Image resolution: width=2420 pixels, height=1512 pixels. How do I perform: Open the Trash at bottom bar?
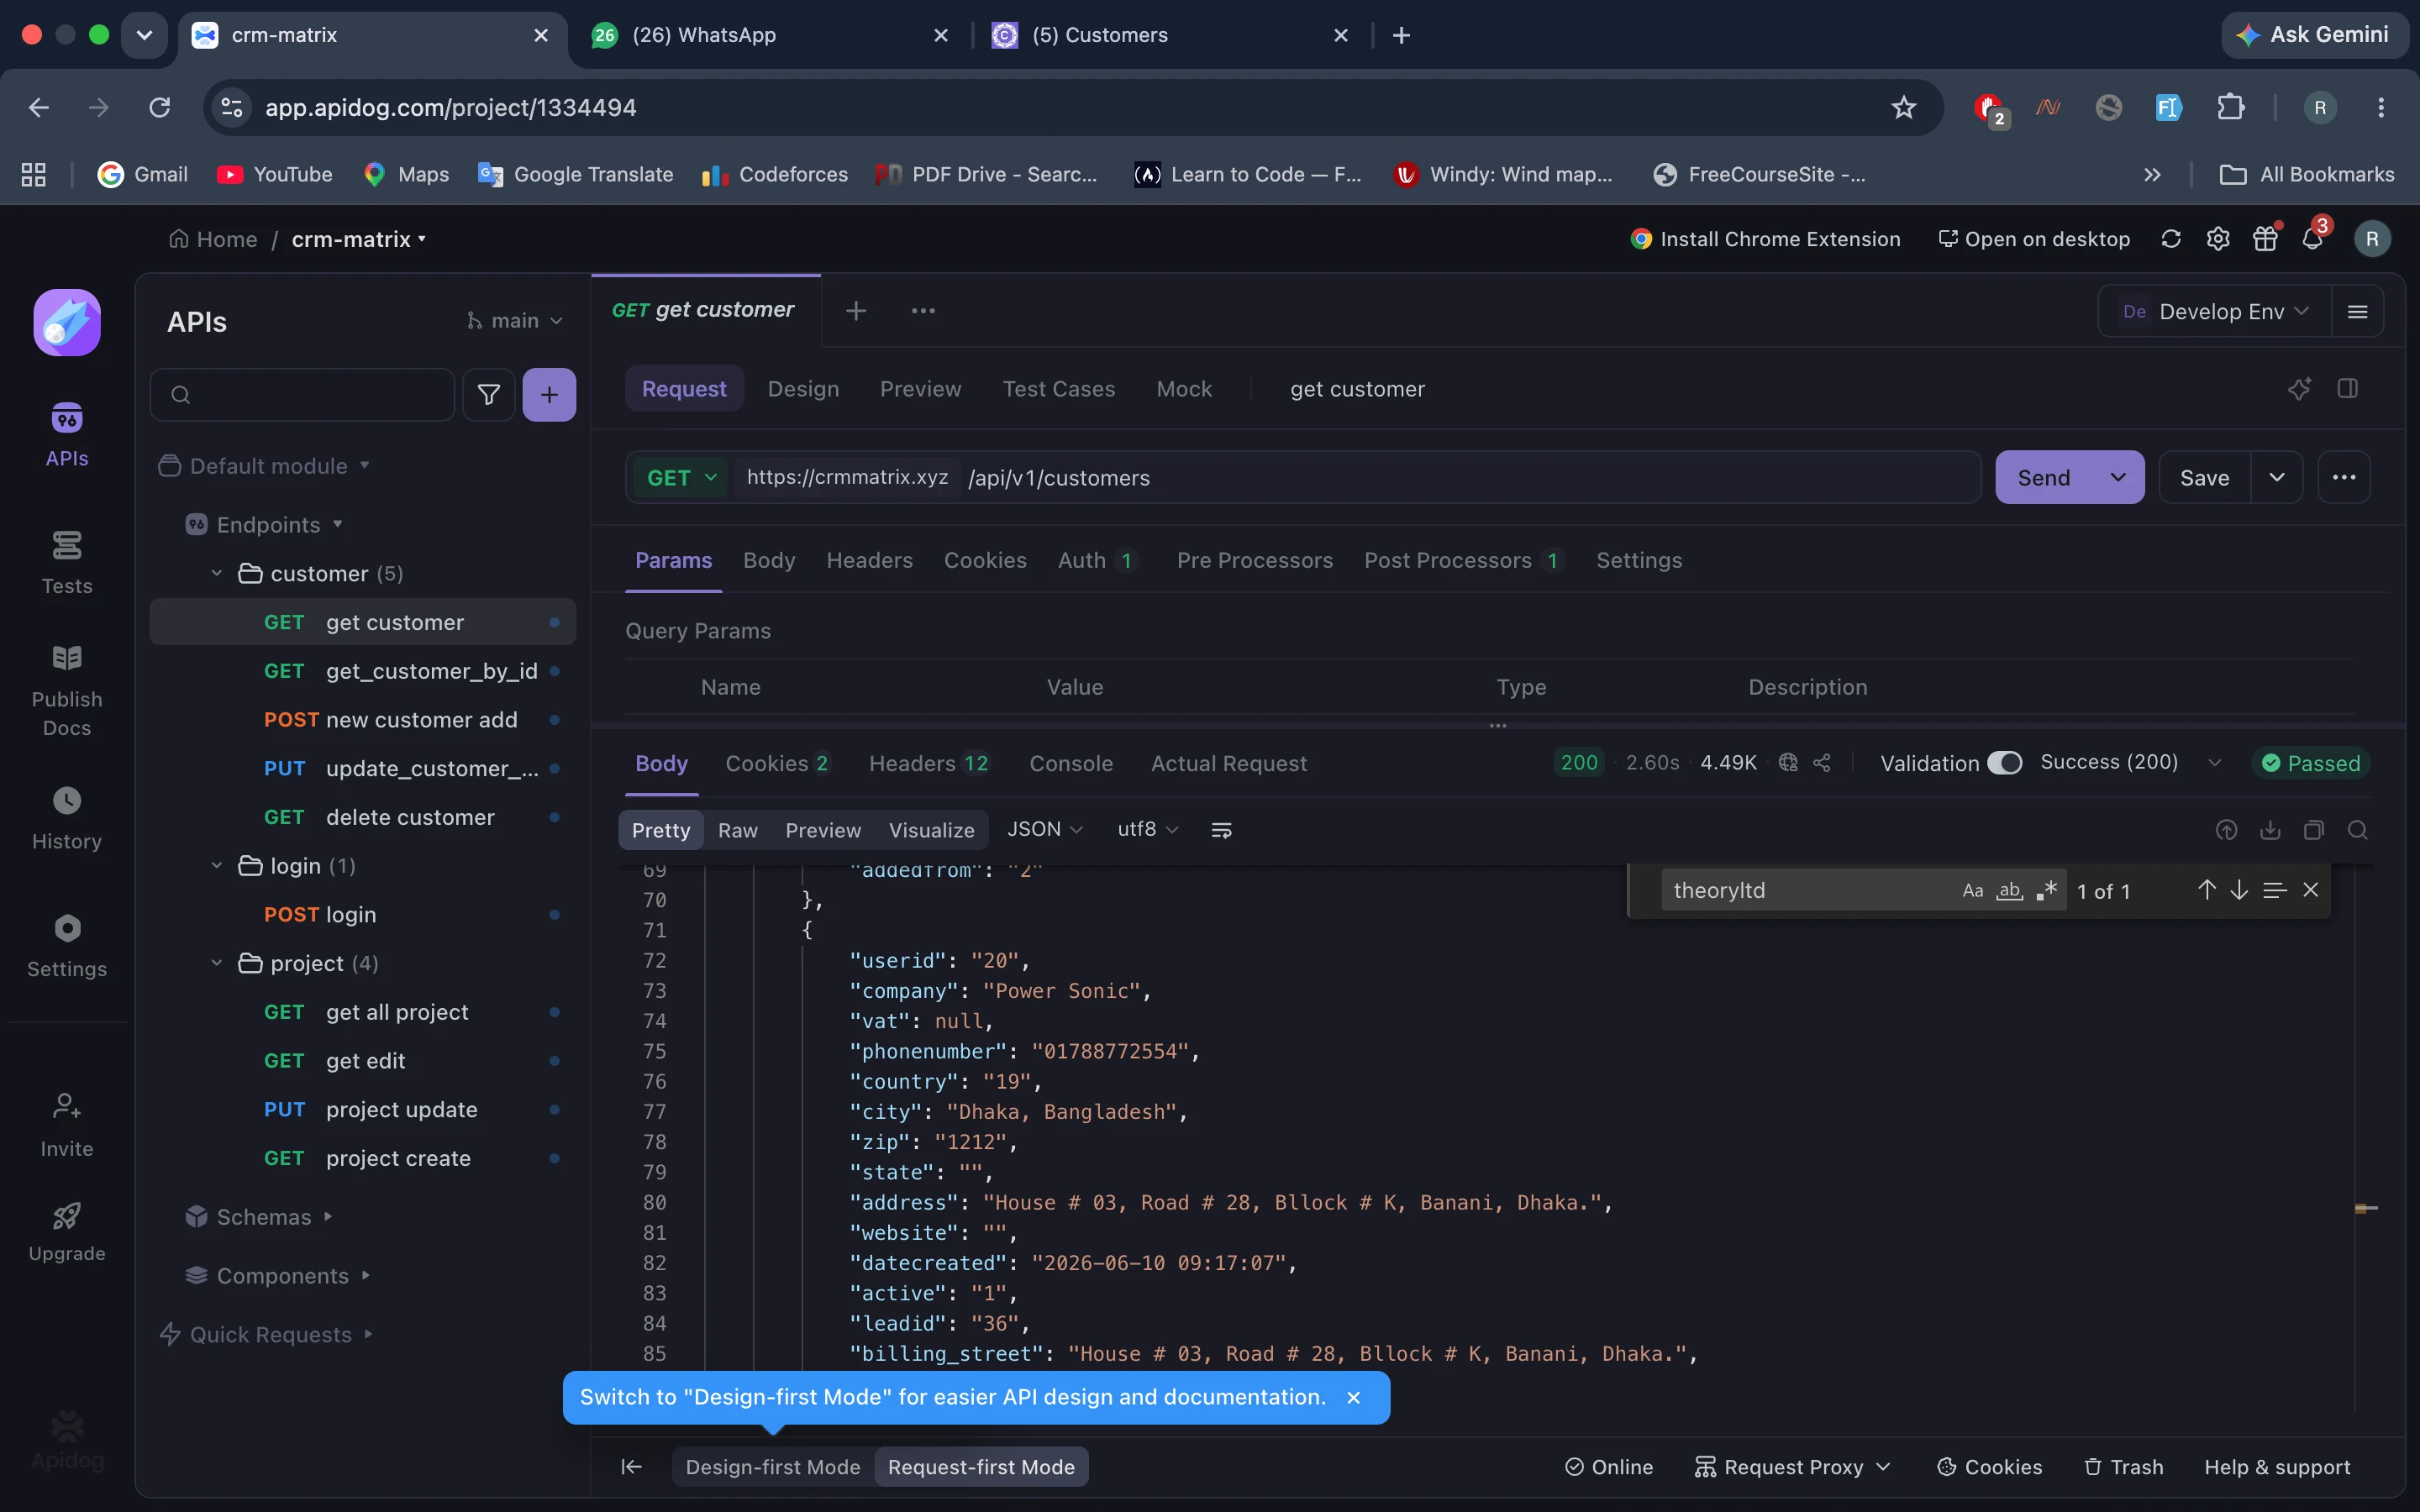tap(2123, 1467)
